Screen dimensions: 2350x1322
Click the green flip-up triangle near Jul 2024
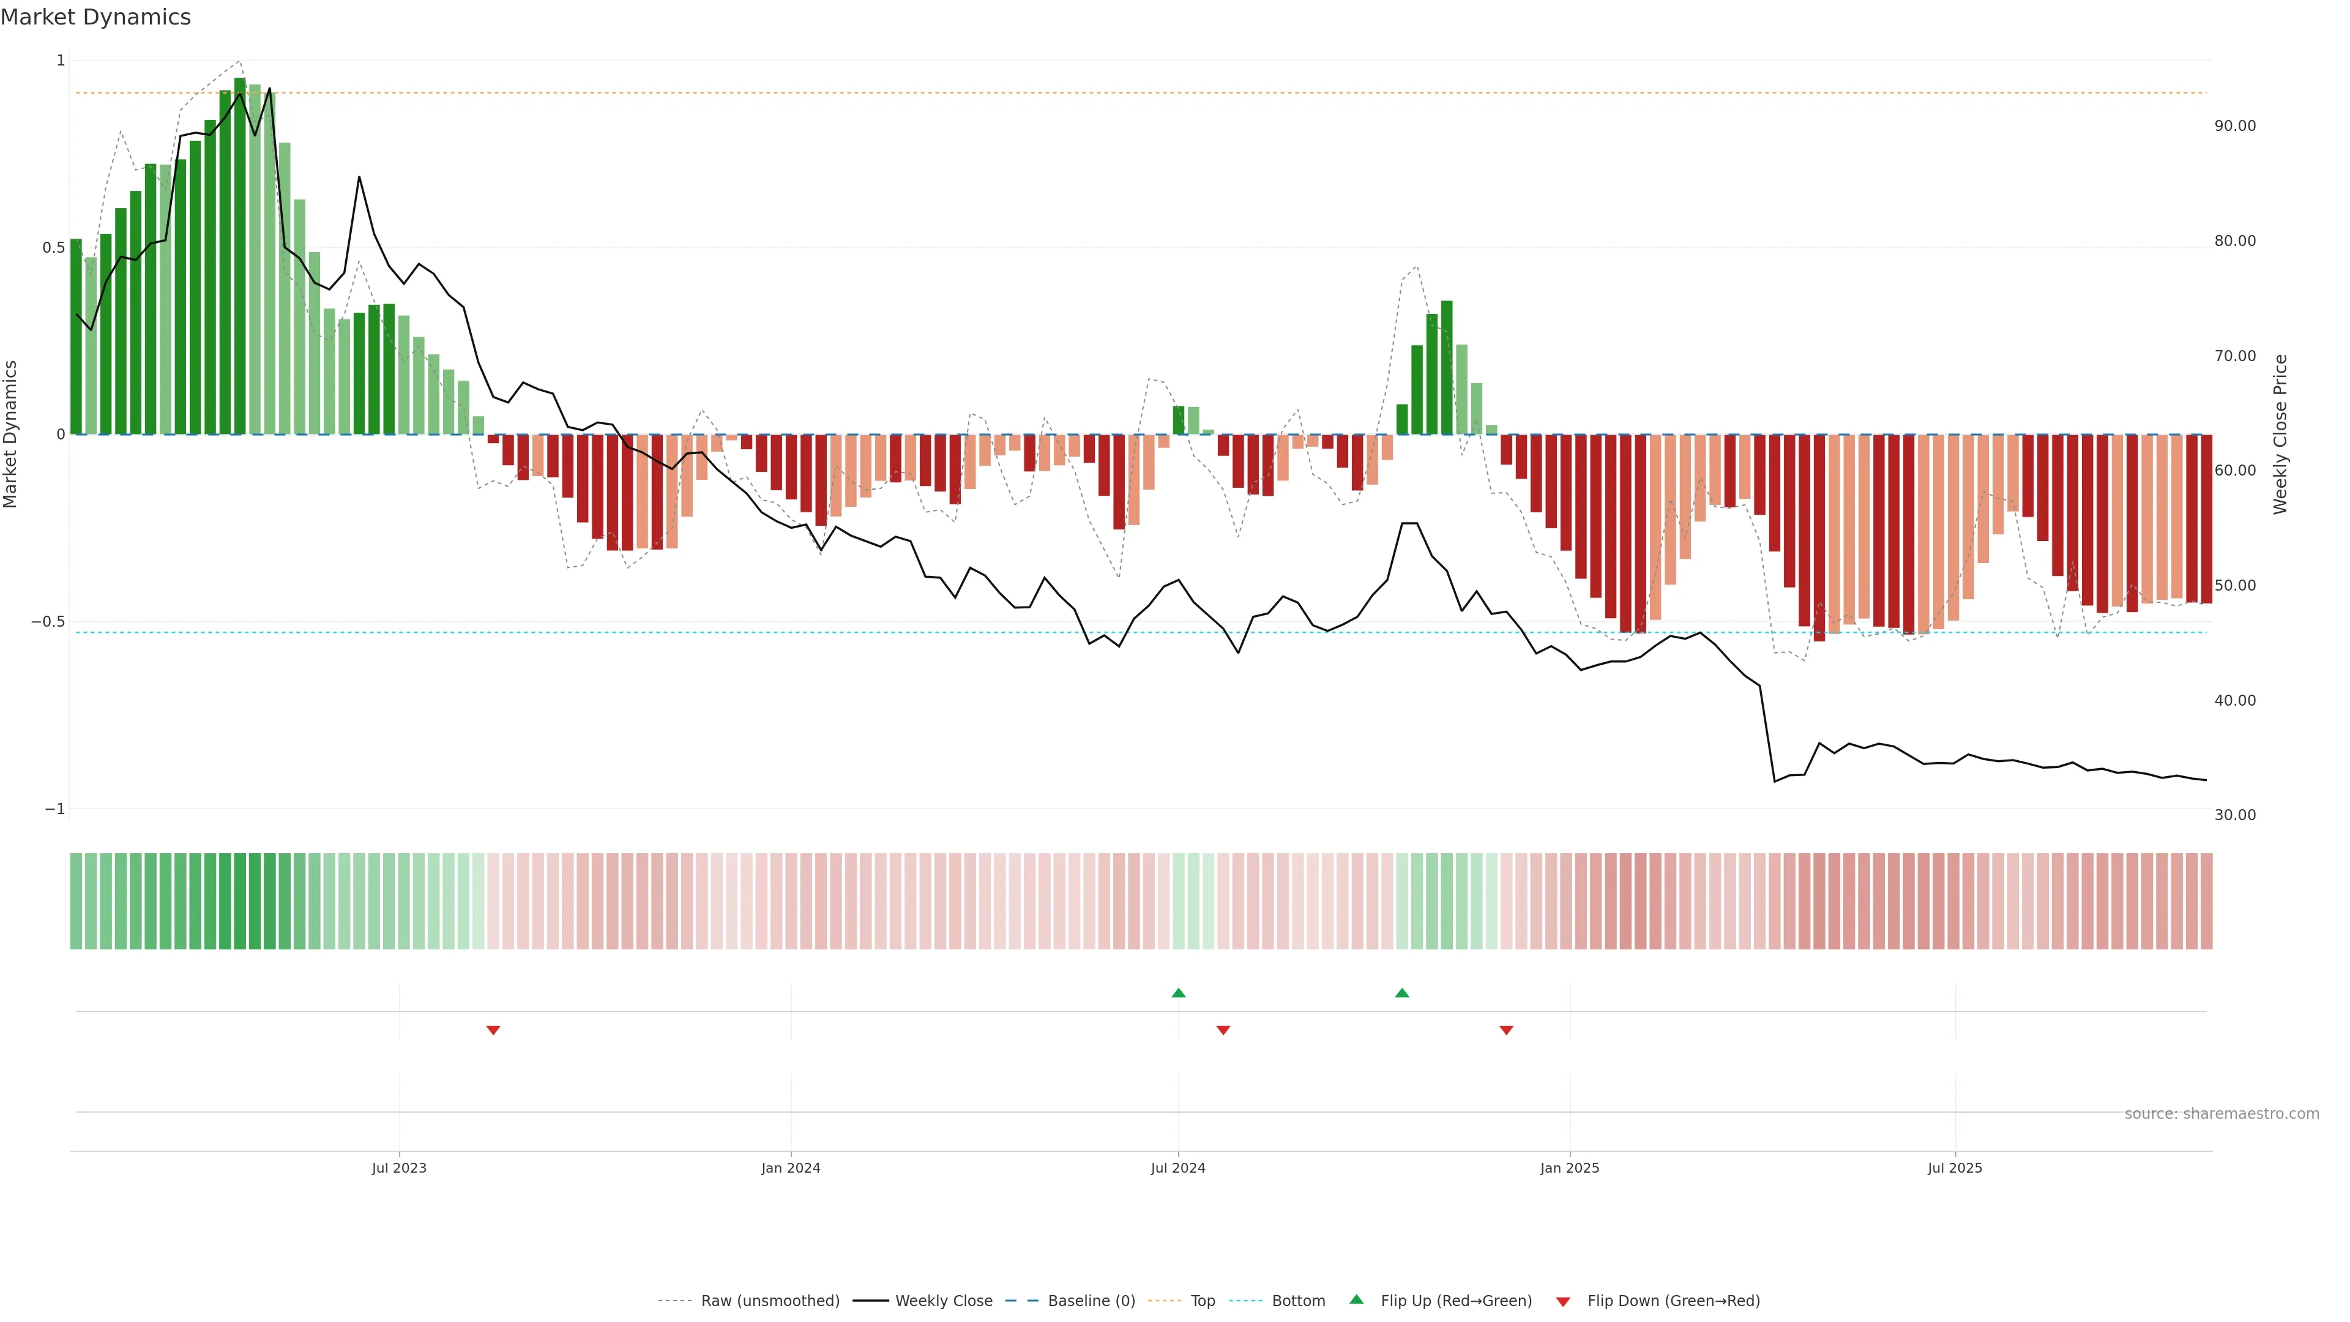[x=1177, y=993]
